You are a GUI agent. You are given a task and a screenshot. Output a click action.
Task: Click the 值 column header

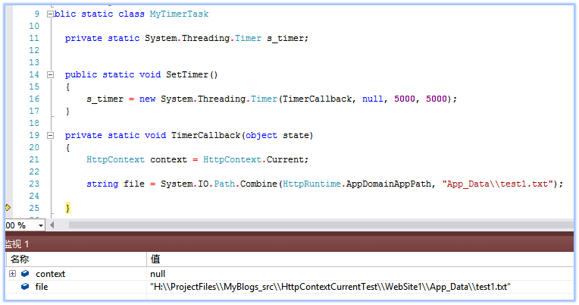155,259
